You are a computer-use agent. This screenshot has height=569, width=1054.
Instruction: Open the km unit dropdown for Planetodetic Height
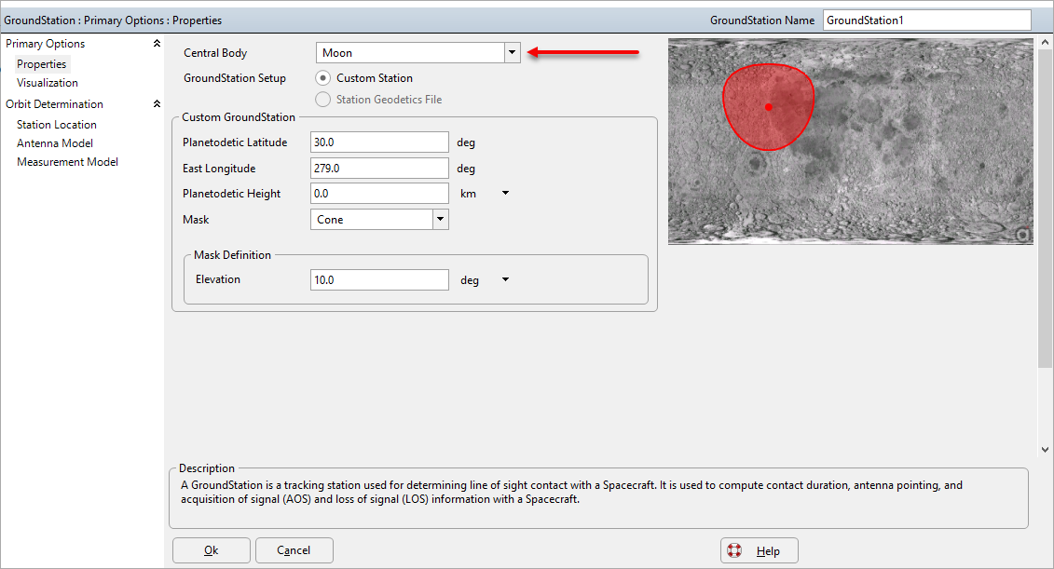tap(504, 193)
